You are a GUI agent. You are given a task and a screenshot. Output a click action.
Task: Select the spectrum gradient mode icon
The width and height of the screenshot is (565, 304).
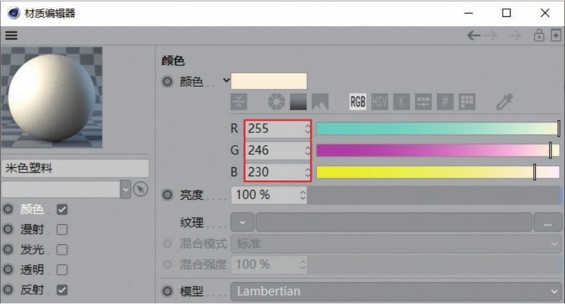[x=298, y=102]
